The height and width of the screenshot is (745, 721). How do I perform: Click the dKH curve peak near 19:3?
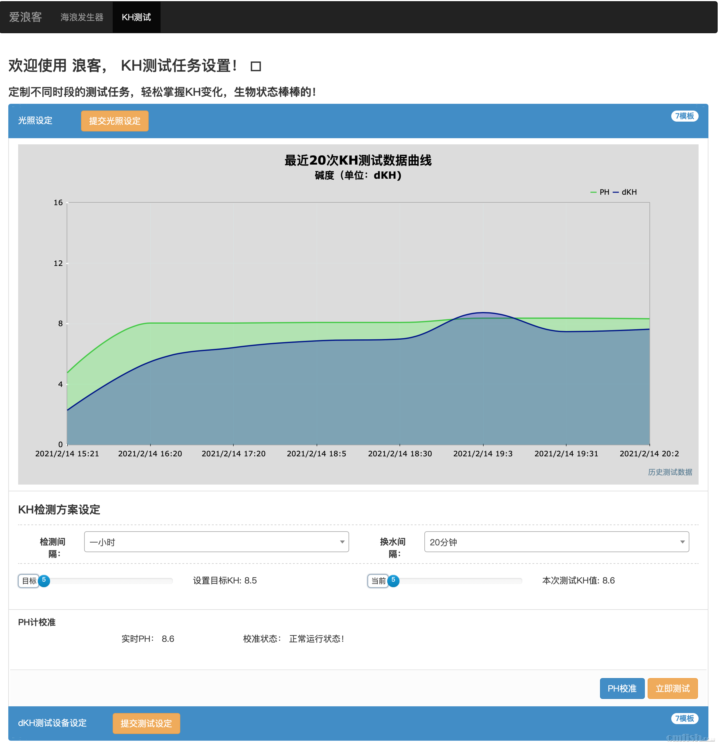[483, 313]
